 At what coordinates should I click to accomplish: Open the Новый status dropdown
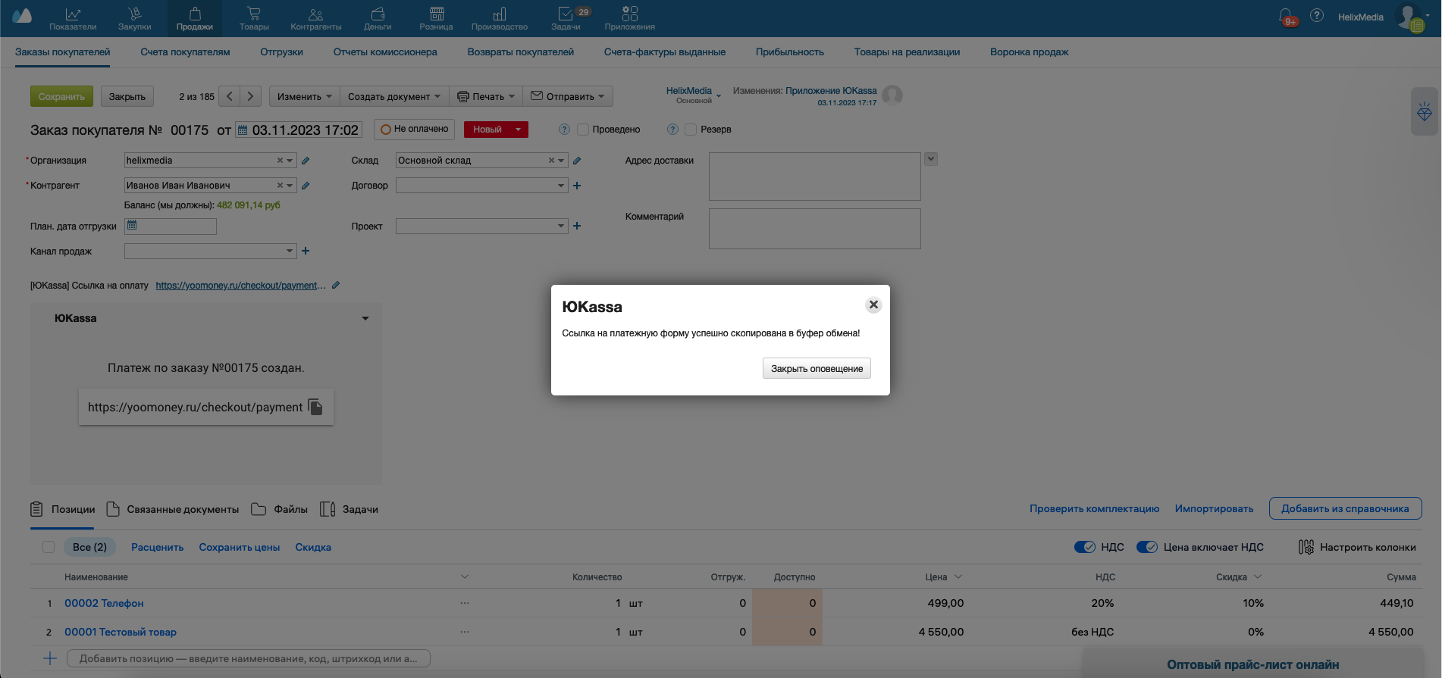click(x=519, y=130)
